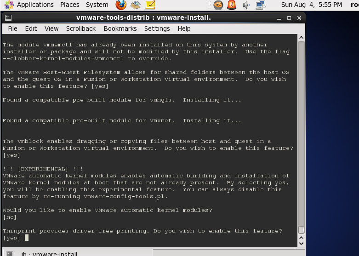Open the Bookmarks menu

point(120,28)
